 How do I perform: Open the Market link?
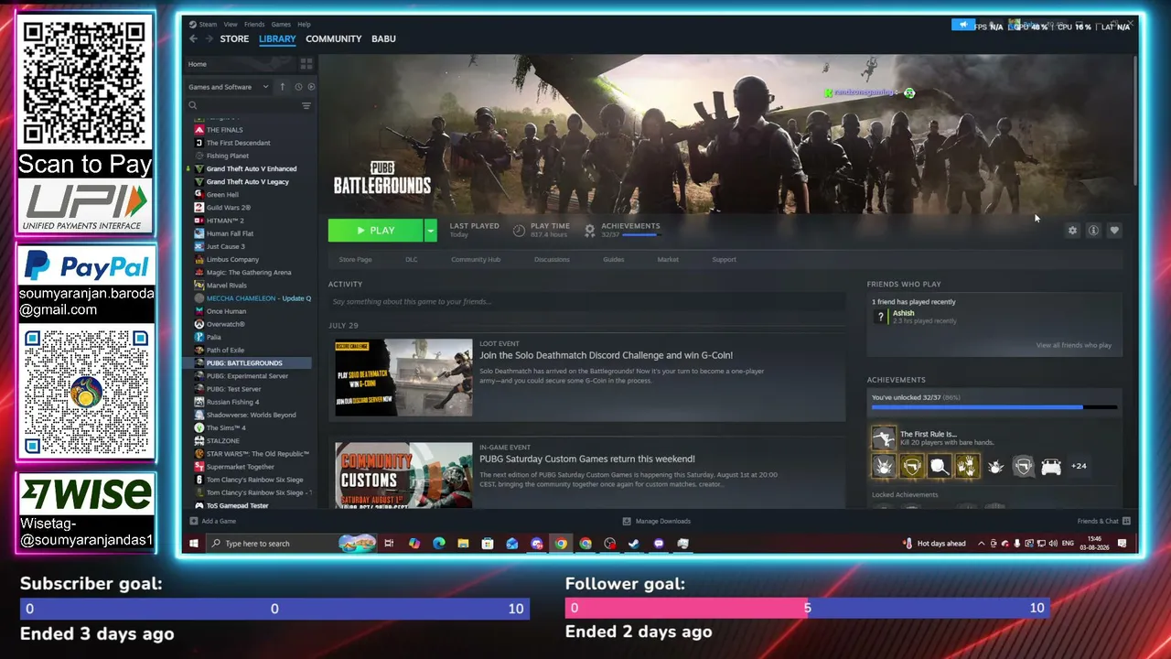click(668, 259)
